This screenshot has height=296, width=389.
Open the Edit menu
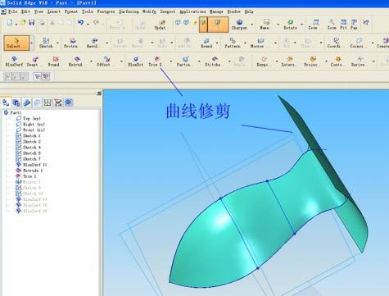pyautogui.click(x=25, y=11)
